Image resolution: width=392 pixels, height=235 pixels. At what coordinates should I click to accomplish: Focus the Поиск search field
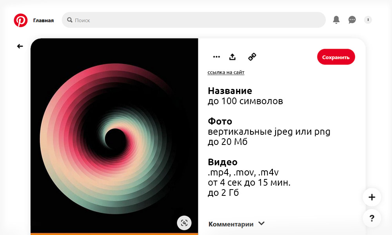click(196, 20)
